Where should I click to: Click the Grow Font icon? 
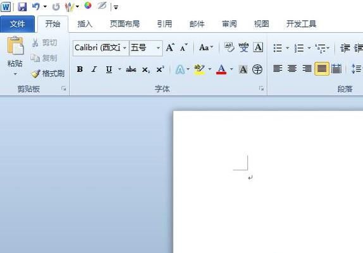tap(170, 47)
